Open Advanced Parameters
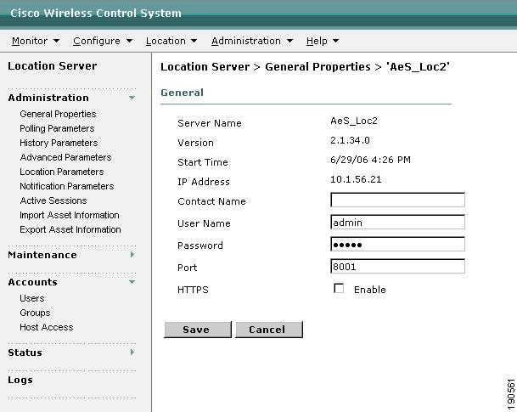The height and width of the screenshot is (412, 517). pyautogui.click(x=65, y=157)
